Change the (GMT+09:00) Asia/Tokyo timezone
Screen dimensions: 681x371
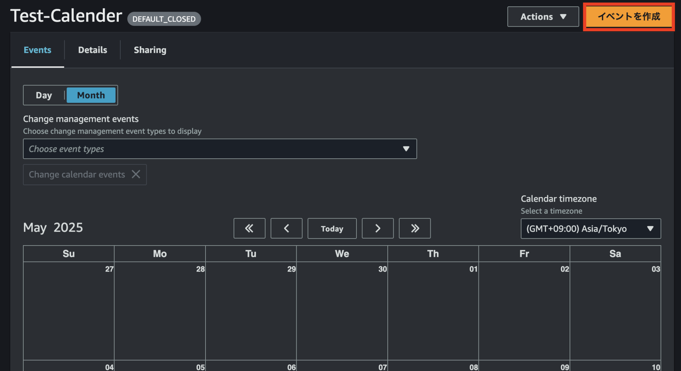[590, 229]
